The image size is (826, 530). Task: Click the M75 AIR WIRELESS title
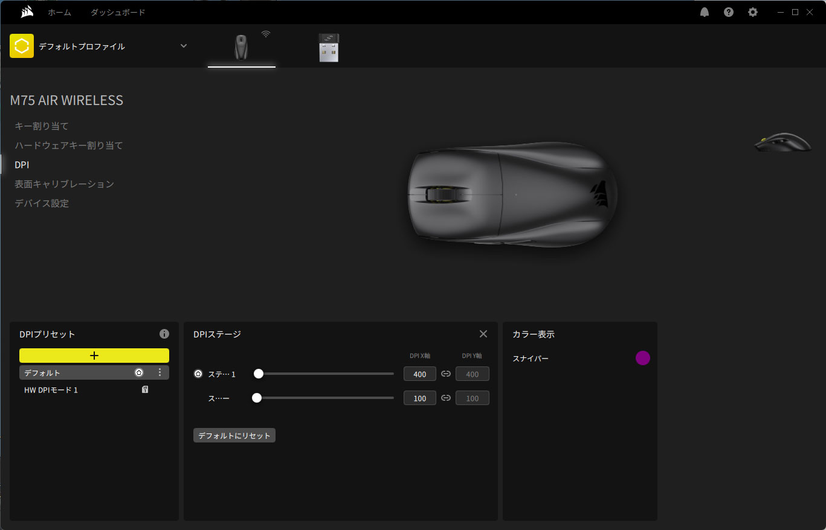click(x=66, y=100)
